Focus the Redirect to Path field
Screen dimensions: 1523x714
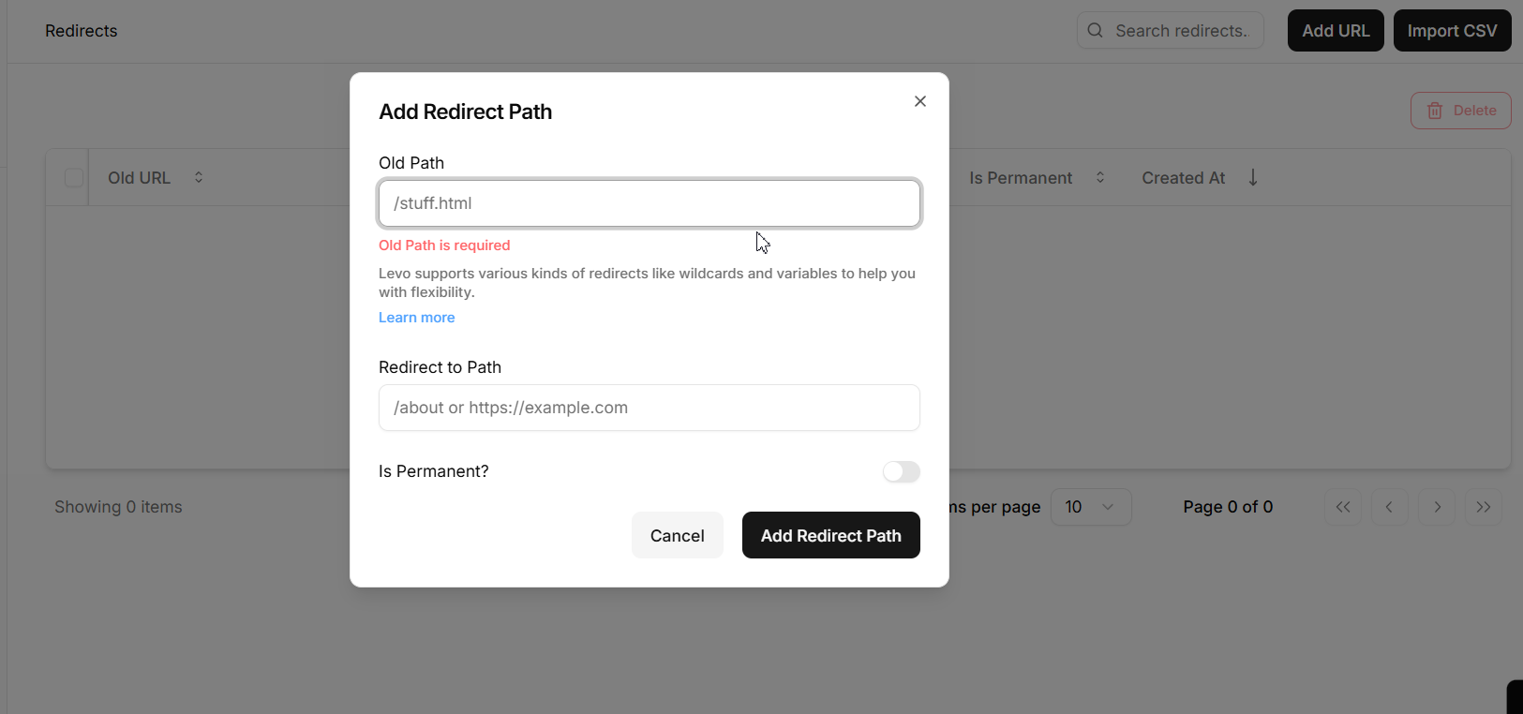pyautogui.click(x=650, y=408)
